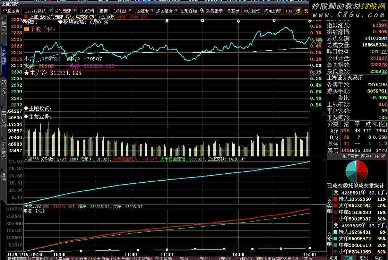
Task: Switch to the 分时图 view button
Action: click(120, 11)
